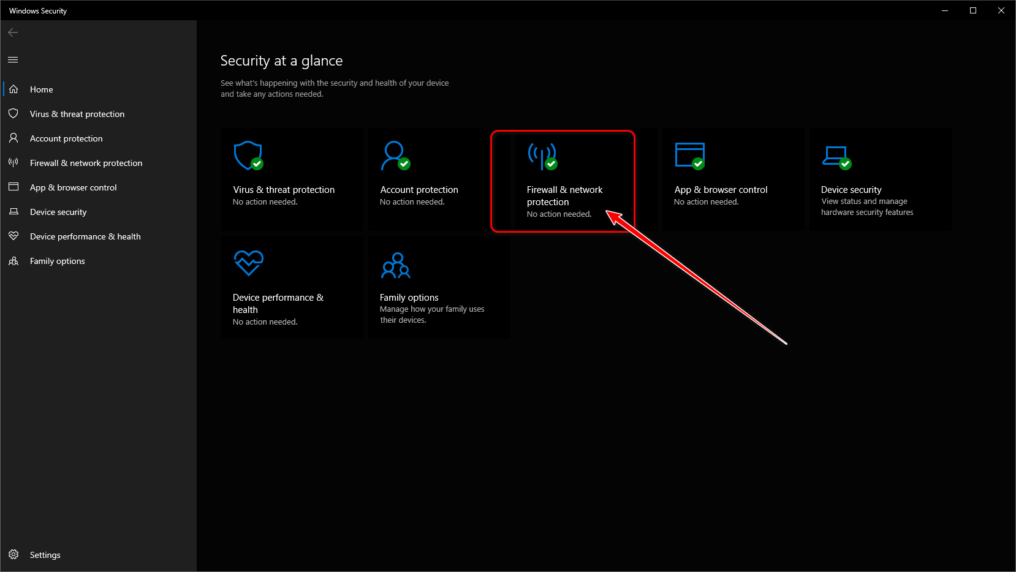Click the antenna icon on Firewall & network tile
Image resolution: width=1016 pixels, height=572 pixels.
(542, 155)
